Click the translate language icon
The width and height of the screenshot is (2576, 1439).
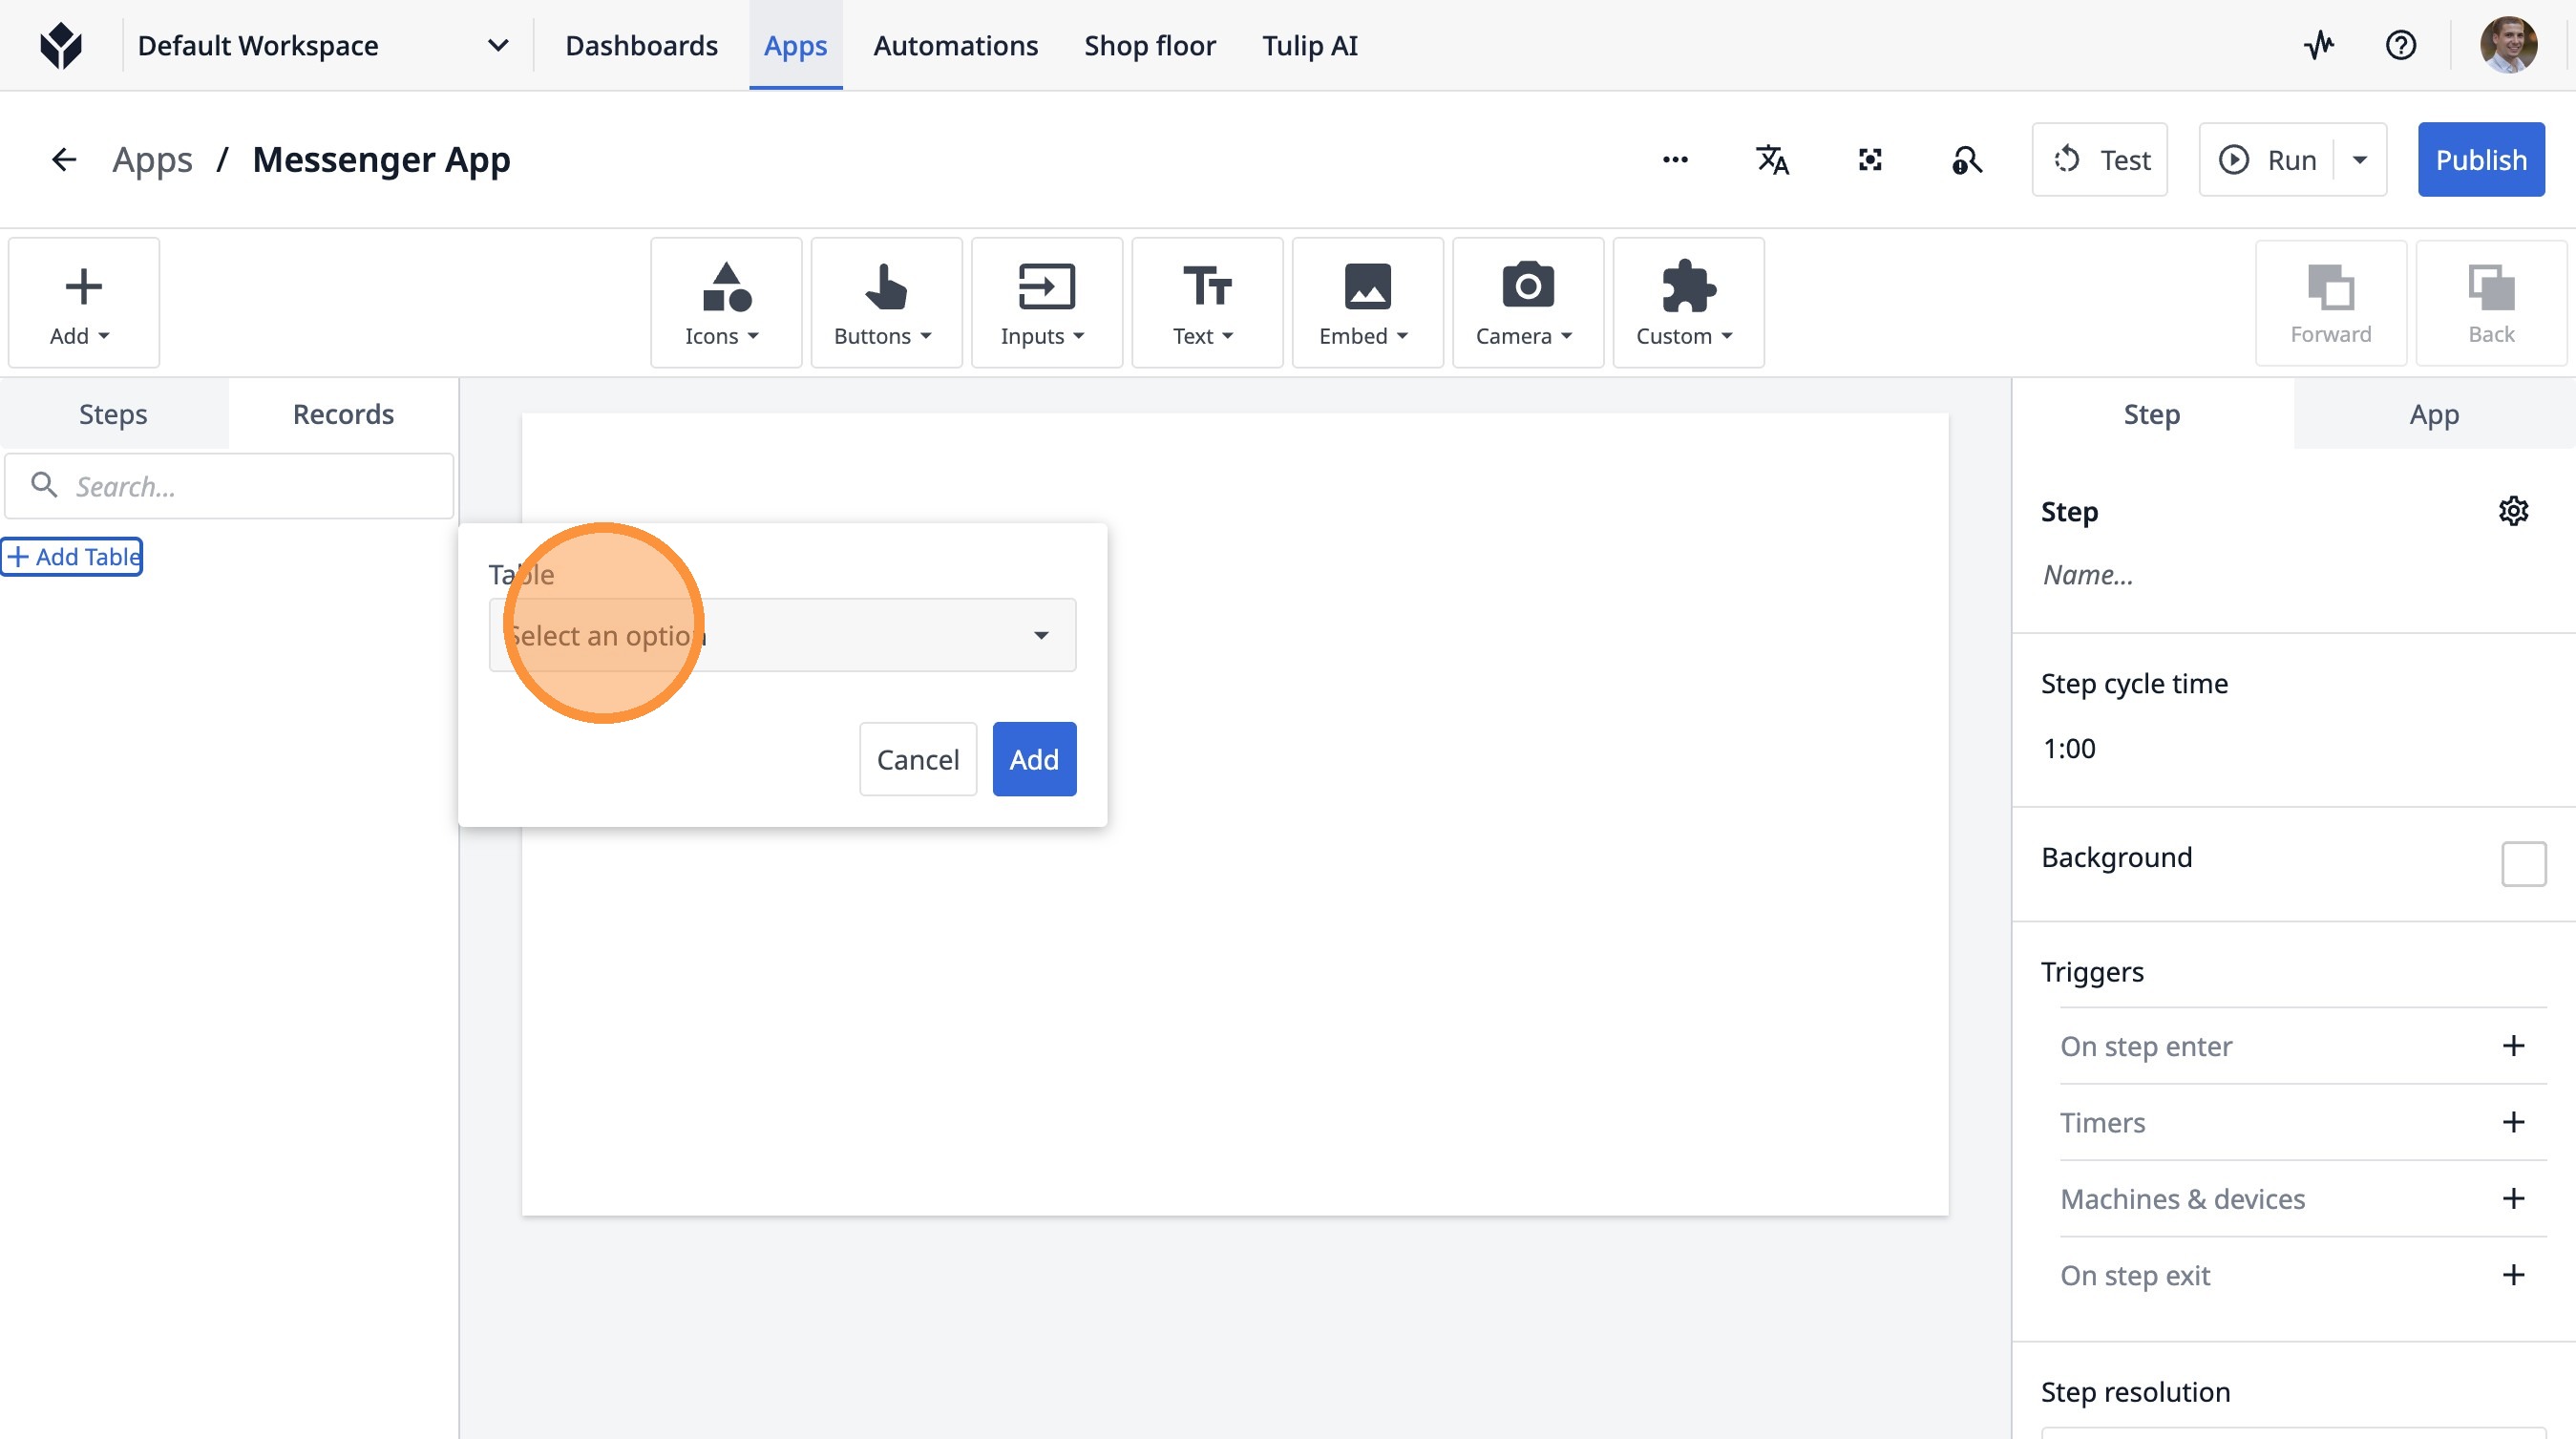(x=1772, y=160)
